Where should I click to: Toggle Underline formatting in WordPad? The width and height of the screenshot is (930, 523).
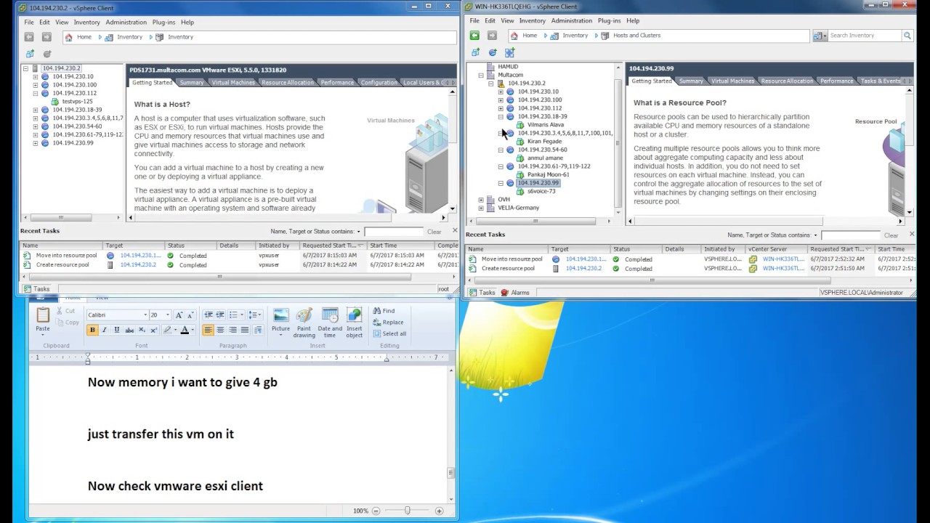pos(116,330)
